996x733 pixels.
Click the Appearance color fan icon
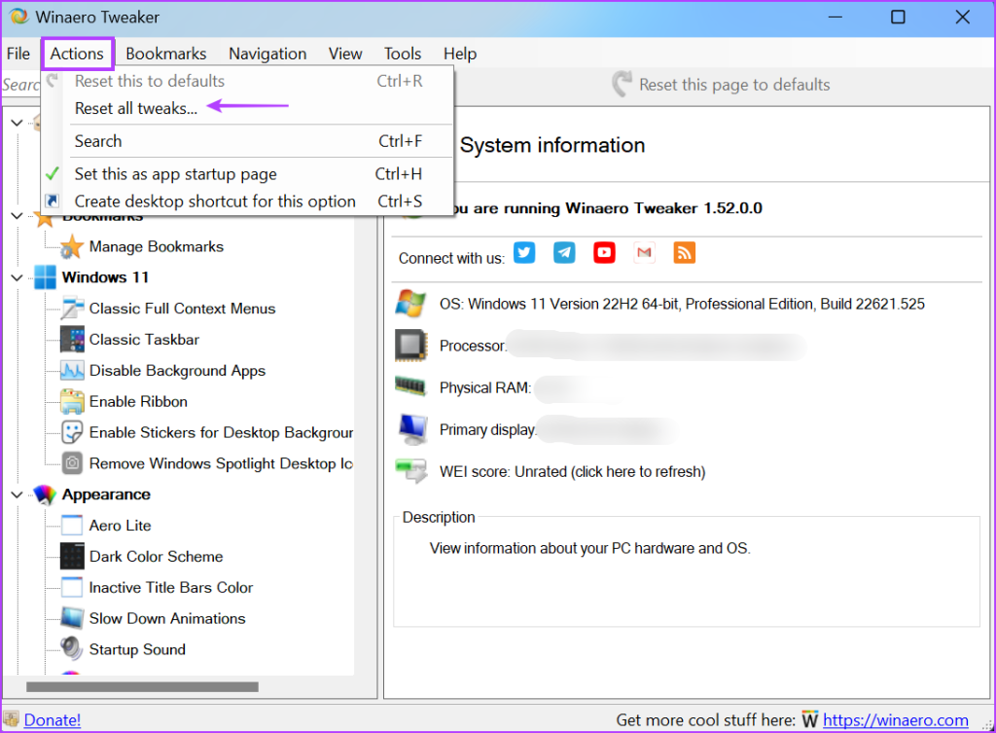(45, 495)
